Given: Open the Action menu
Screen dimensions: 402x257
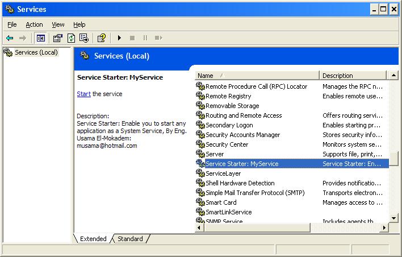Looking at the screenshot, I should click(x=34, y=24).
